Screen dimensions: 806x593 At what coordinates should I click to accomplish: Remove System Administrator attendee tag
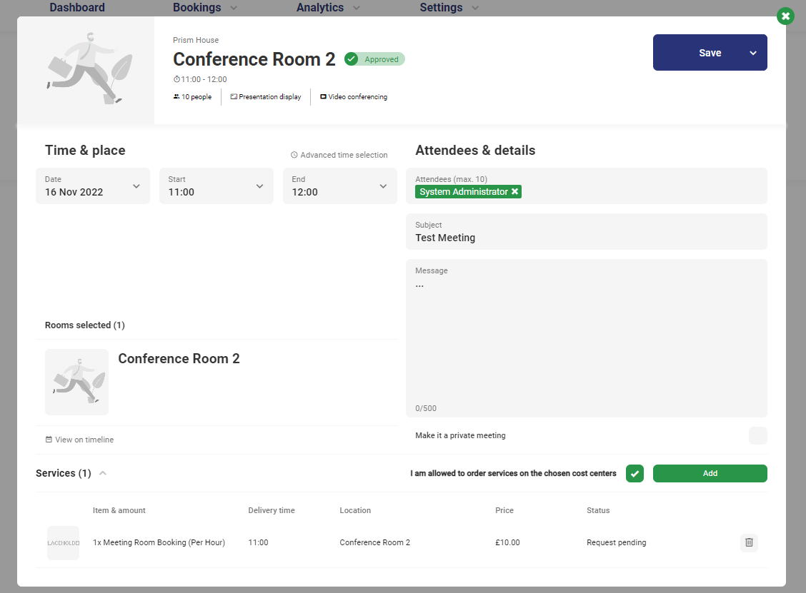(x=514, y=192)
